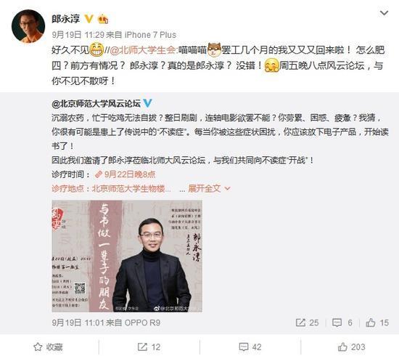Click the 9月22日晚8点 time link
This screenshot has height=356, width=399.
tap(125, 174)
